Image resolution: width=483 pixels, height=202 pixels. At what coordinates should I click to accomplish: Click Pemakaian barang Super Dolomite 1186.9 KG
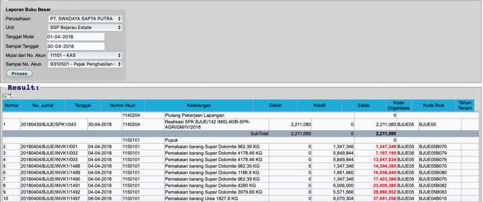212,172
